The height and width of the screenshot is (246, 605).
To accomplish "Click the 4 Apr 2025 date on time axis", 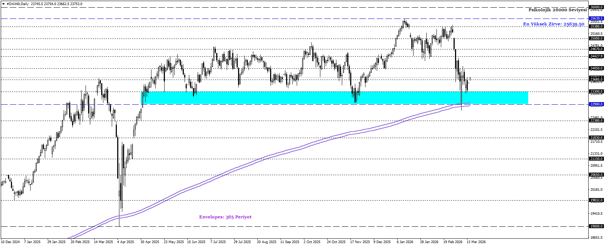I will (x=126, y=242).
